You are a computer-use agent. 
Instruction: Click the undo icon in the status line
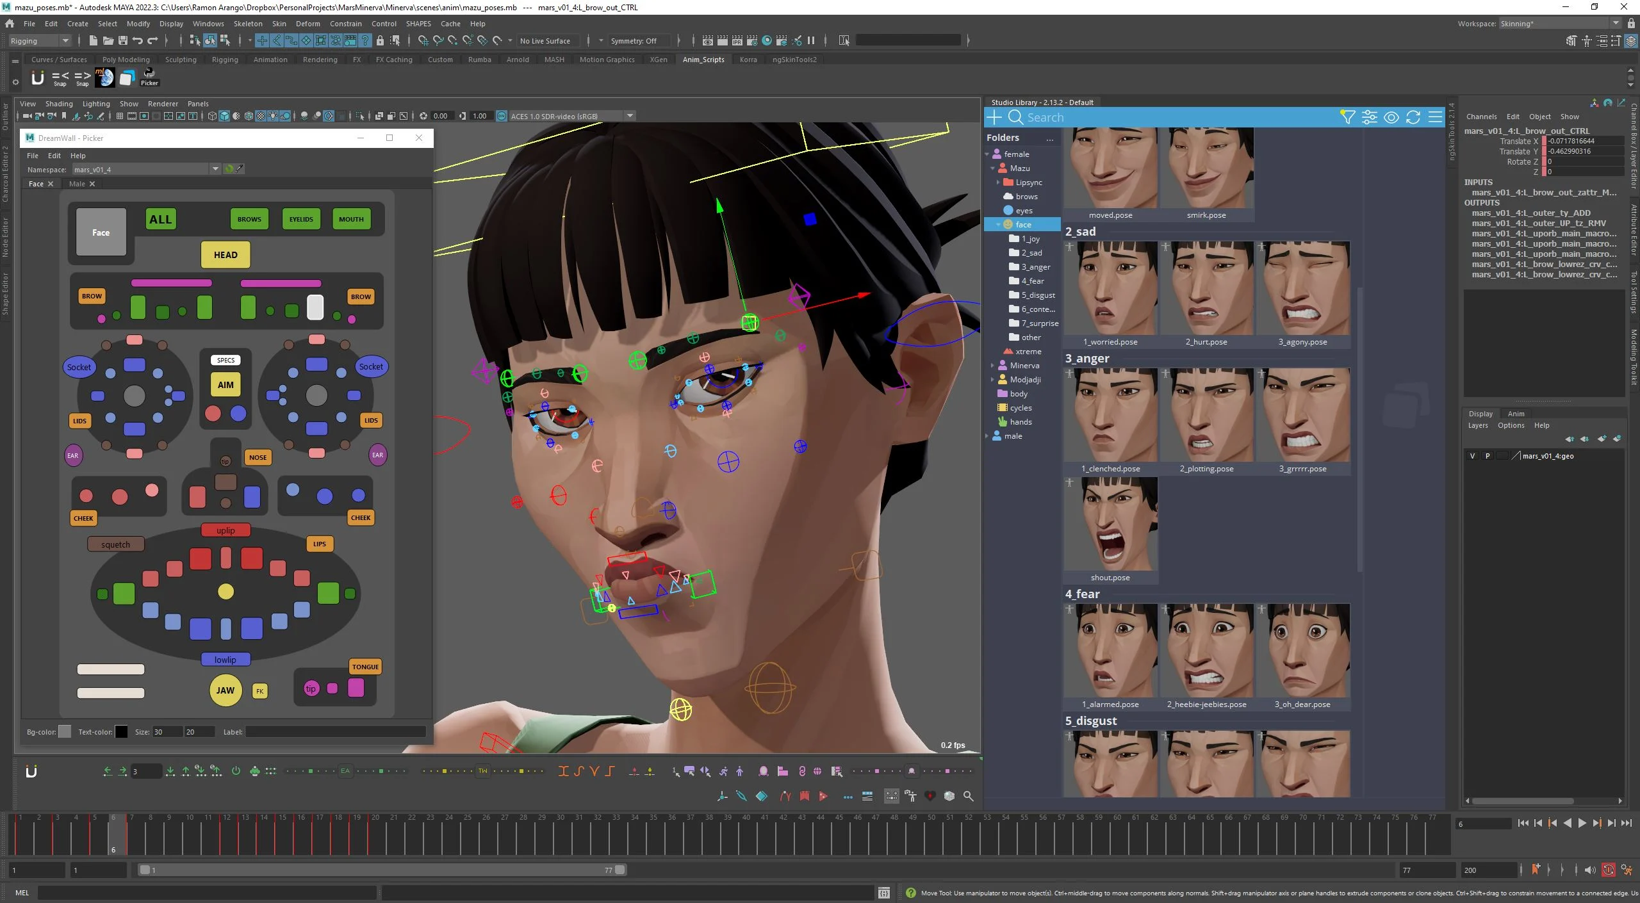pos(137,41)
